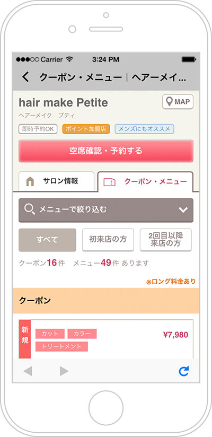Switch to the サロン情報 tab
The height and width of the screenshot is (437, 212).
[56, 181]
